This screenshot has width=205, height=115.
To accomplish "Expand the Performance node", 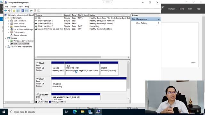I will [x=8, y=32].
